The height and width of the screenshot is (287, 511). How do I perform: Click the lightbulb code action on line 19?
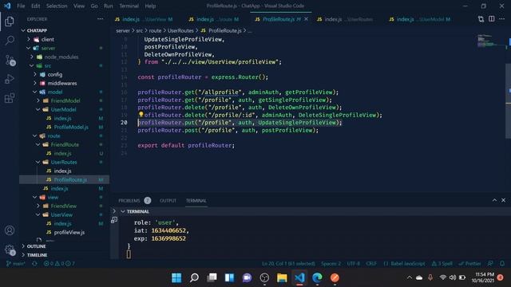point(141,115)
